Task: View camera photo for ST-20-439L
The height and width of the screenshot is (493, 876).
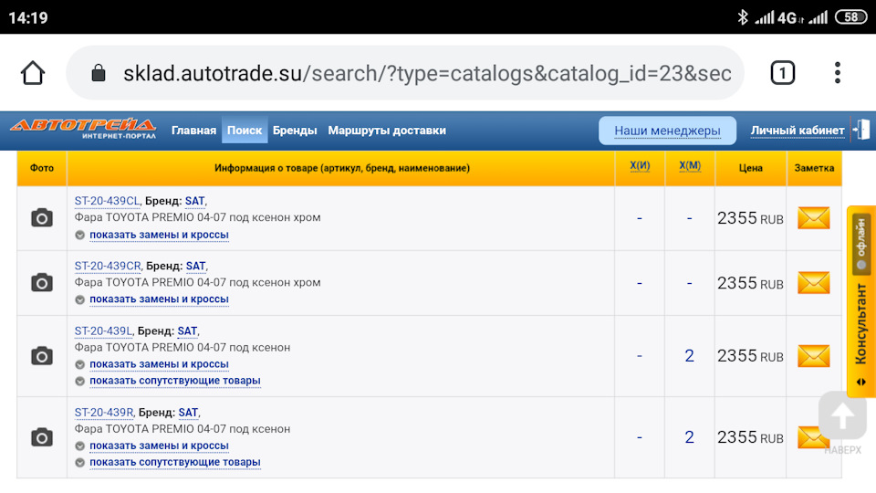Action: [42, 356]
